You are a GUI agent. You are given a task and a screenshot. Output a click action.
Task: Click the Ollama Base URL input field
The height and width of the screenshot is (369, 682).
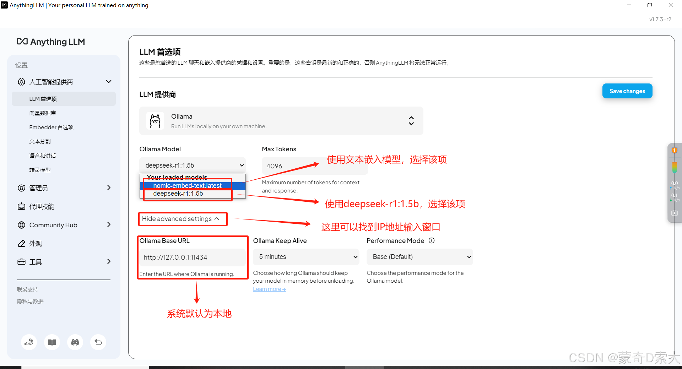click(193, 257)
